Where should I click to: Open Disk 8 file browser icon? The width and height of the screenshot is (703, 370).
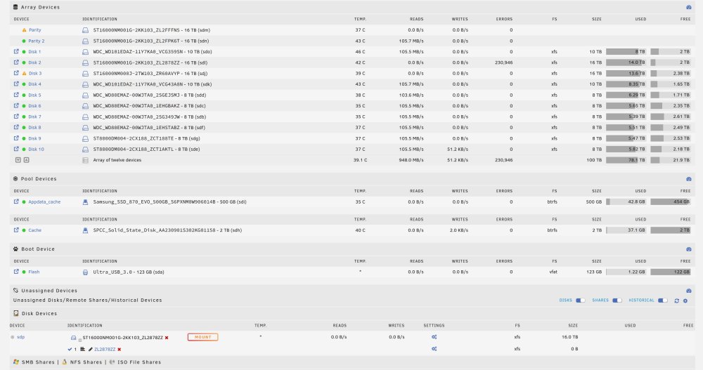pyautogui.click(x=16, y=127)
